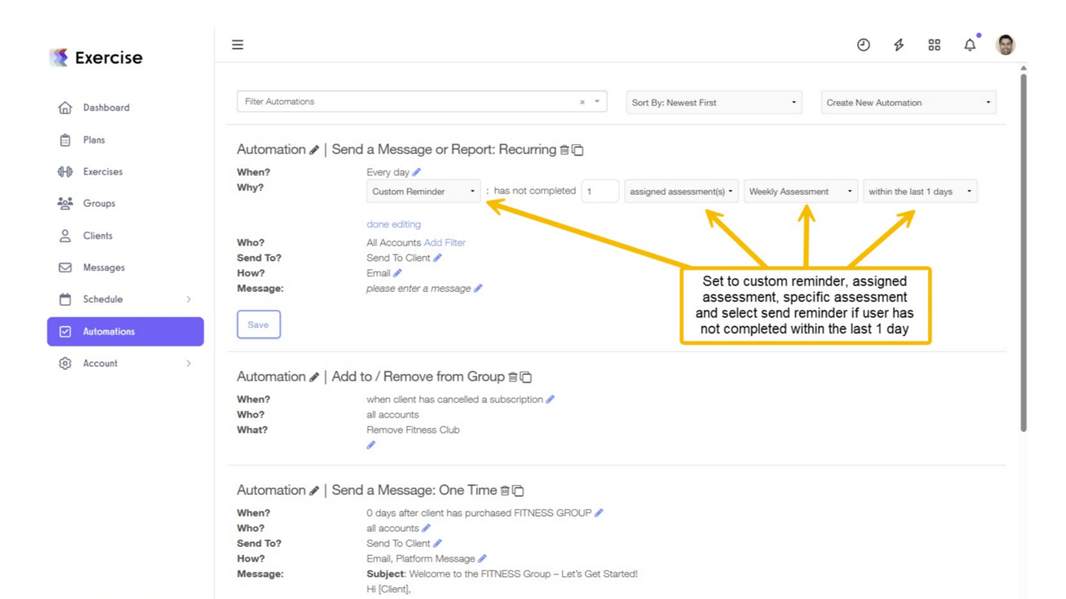Expand the Schedule sidebar section

click(102, 299)
